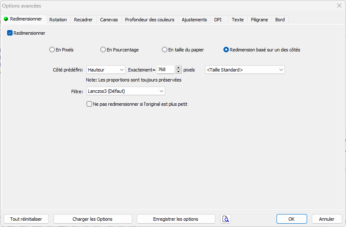Click Enregistrer les options button
Viewport: 346px width, 227px height.
(176, 219)
